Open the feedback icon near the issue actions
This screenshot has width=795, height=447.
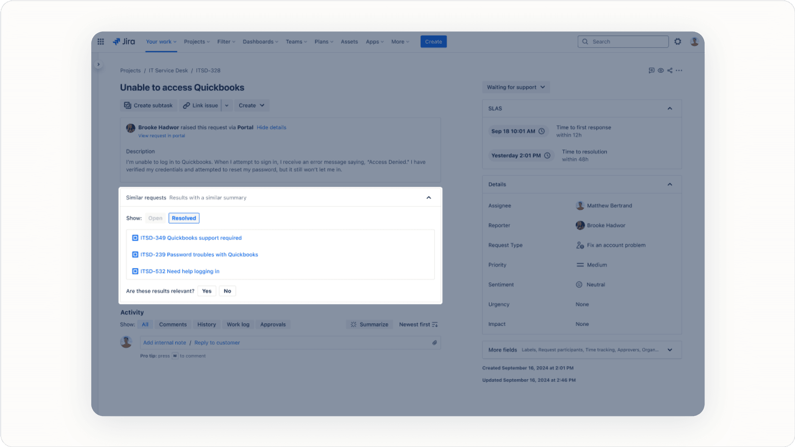click(651, 70)
